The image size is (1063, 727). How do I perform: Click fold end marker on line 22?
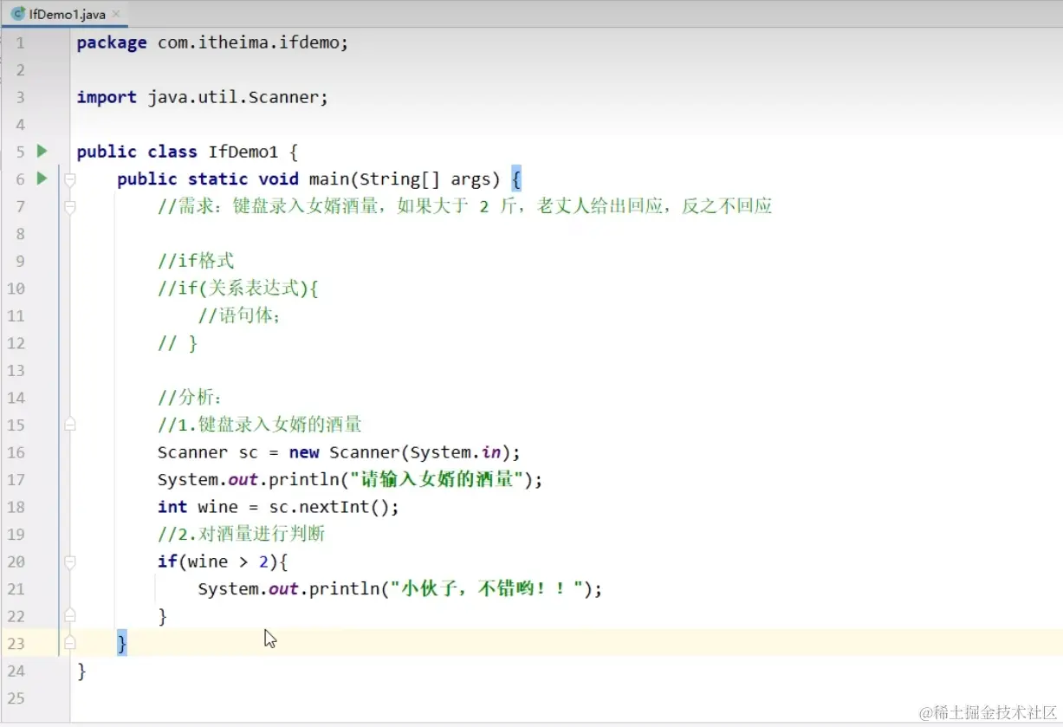(x=69, y=615)
